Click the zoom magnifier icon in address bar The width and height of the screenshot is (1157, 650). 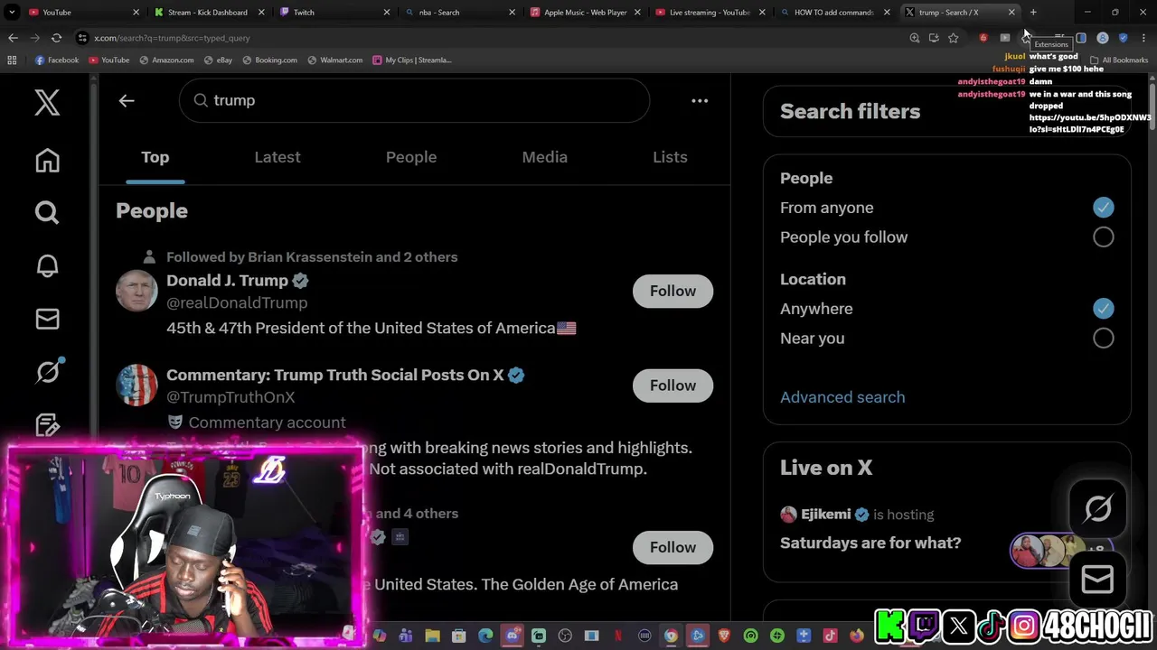coord(915,38)
